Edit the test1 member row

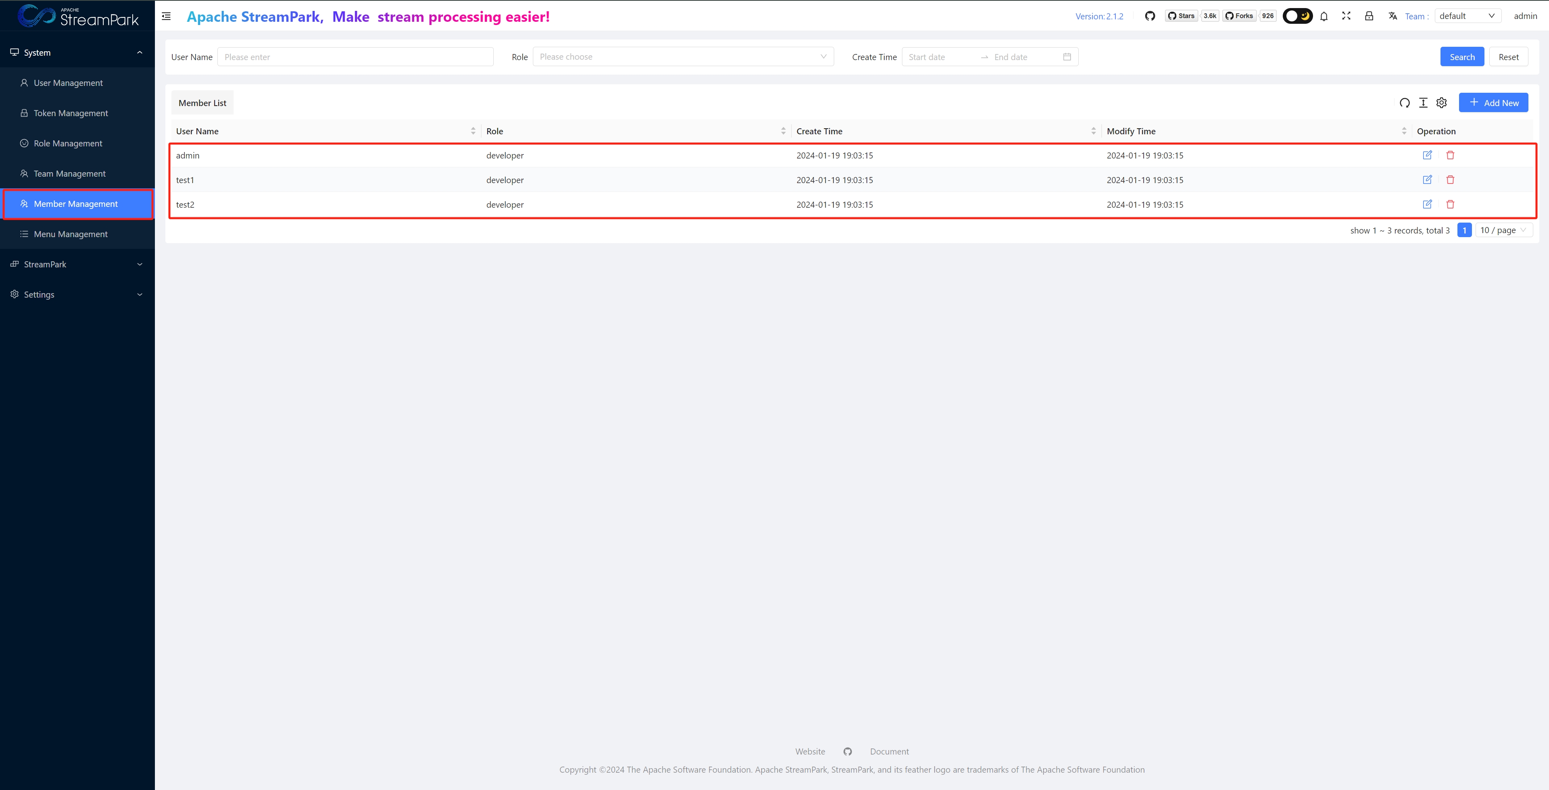pos(1427,180)
